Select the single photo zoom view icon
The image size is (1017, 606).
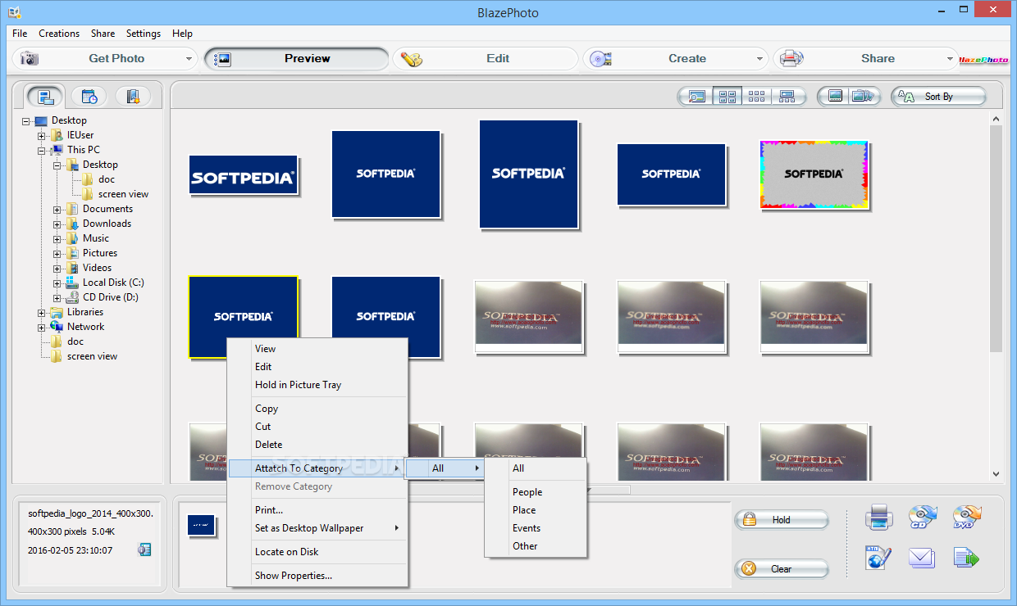point(697,97)
